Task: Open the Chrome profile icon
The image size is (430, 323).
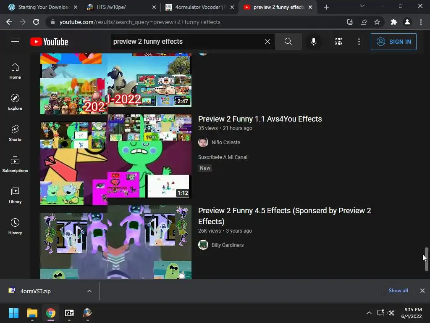Action: click(407, 22)
